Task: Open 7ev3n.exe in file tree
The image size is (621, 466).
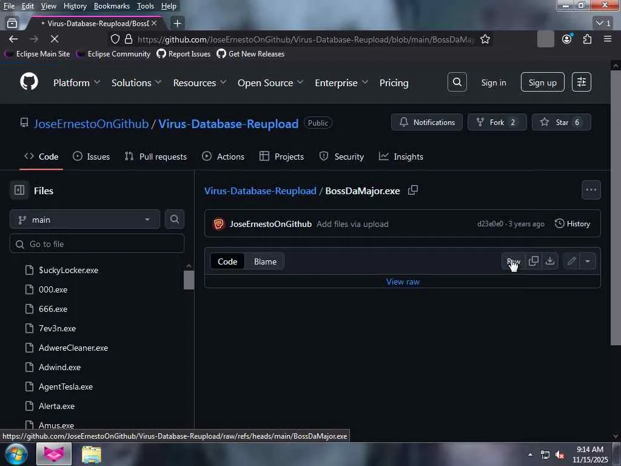Action: [x=57, y=328]
